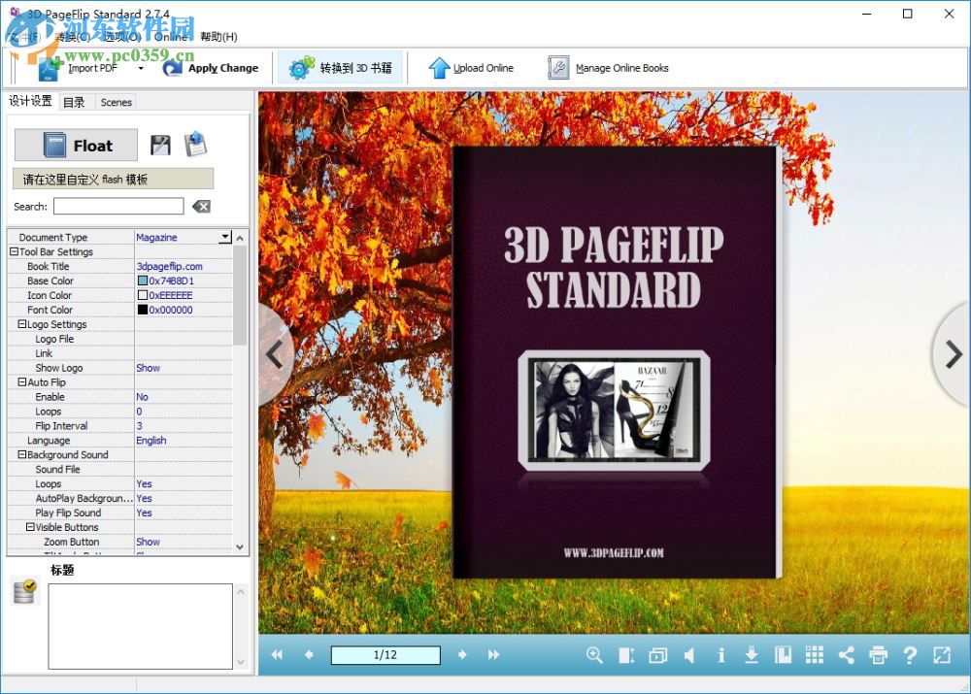Expand the Import PDF dropdown arrow

pos(139,68)
